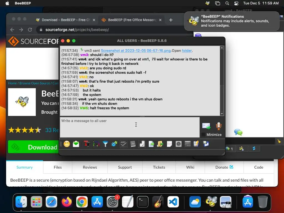The image size is (284, 213).
Task: Open the Screenshot at 2023-12-05 png link
Action: (136, 50)
